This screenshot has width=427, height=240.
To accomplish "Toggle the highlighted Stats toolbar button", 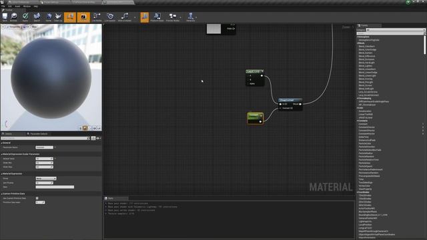I will (x=145, y=17).
